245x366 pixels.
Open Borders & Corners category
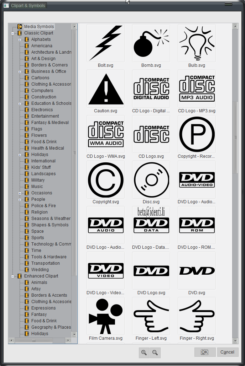[x=49, y=65]
